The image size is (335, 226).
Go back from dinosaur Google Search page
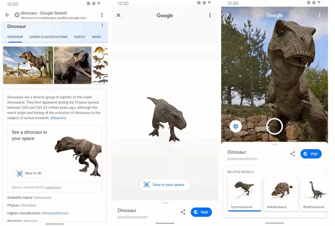[7, 15]
